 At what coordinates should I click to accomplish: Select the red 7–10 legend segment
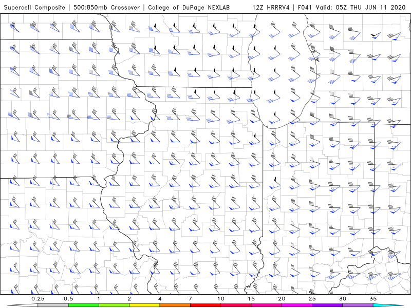point(205,305)
